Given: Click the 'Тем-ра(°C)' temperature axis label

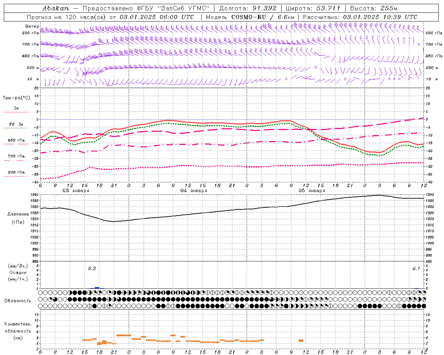Looking at the screenshot, I should 16,98.
